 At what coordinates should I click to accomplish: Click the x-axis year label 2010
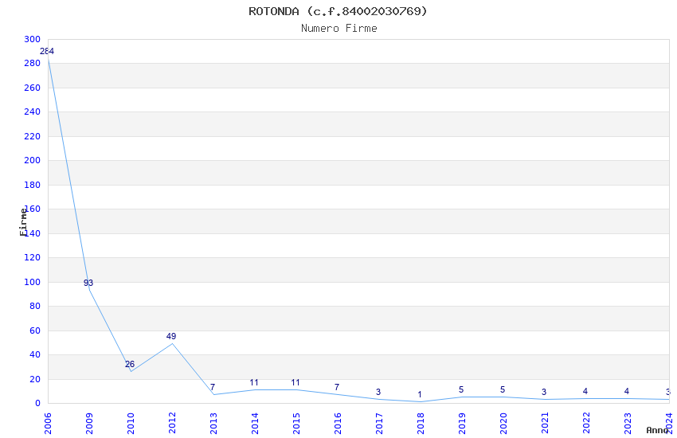(x=131, y=424)
